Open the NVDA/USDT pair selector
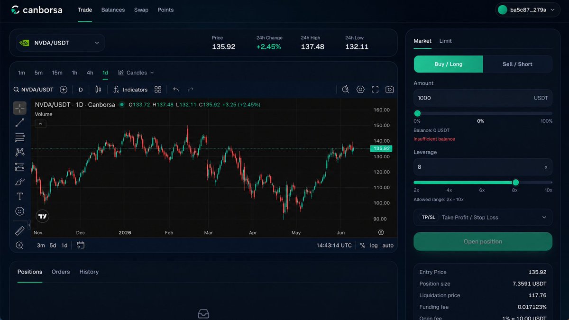Image resolution: width=569 pixels, height=320 pixels. tap(60, 43)
